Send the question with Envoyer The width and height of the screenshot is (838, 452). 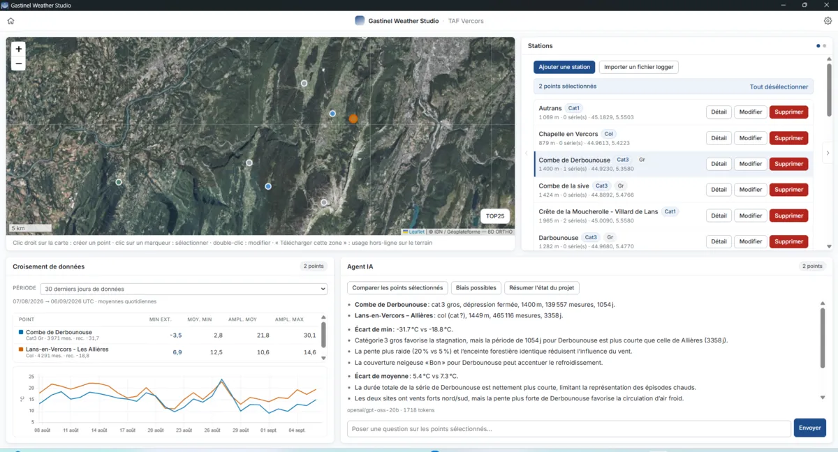coord(810,428)
